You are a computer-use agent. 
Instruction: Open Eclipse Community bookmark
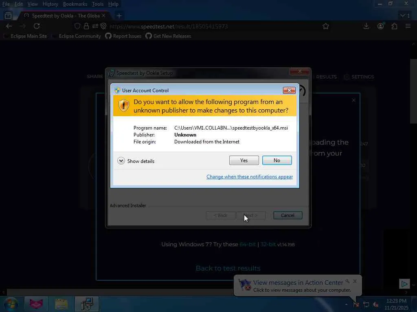point(77,36)
